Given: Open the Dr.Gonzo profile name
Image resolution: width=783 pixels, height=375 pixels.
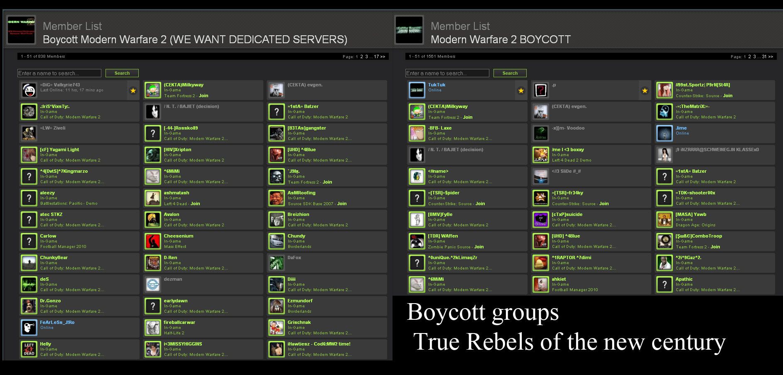Looking at the screenshot, I should [x=50, y=301].
